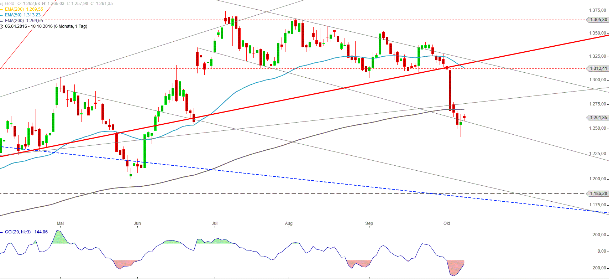The height and width of the screenshot is (279, 609).
Task: Click the Jul label on the time axis
Action: click(x=215, y=223)
